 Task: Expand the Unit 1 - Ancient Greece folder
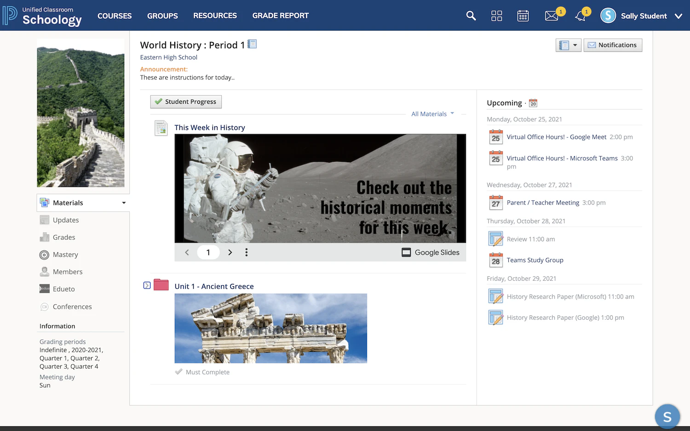click(x=147, y=285)
